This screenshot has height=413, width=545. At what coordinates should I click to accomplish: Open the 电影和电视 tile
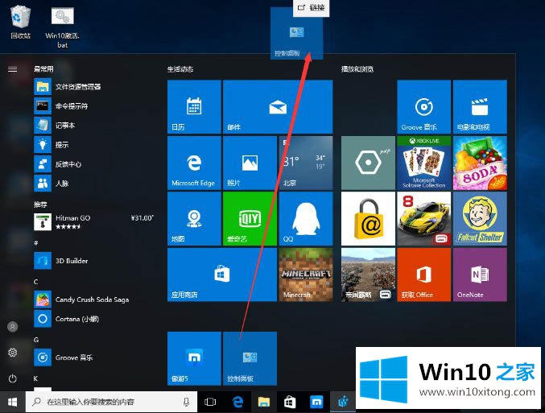click(x=480, y=107)
